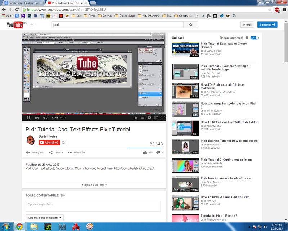Viewport: 288px width, 231px height.
Task: Open the youtu.be link in description
Action: (x=134, y=168)
